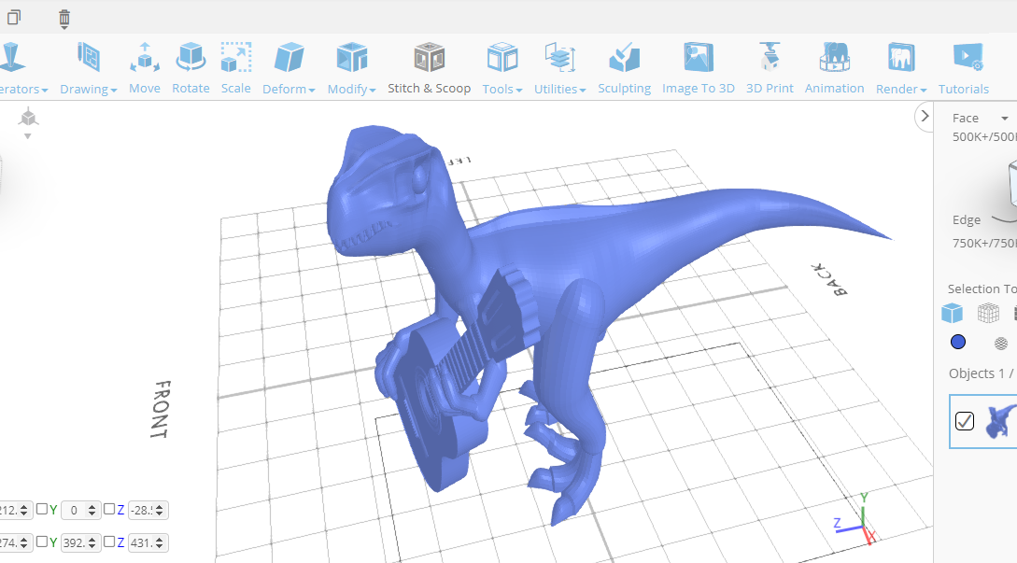
Task: Toggle the Y checkbox in lower row
Action: click(41, 541)
